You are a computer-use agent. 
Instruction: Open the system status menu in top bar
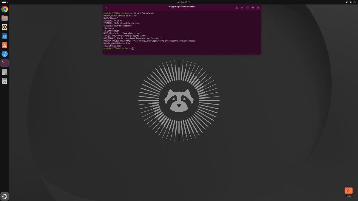(x=351, y=2)
